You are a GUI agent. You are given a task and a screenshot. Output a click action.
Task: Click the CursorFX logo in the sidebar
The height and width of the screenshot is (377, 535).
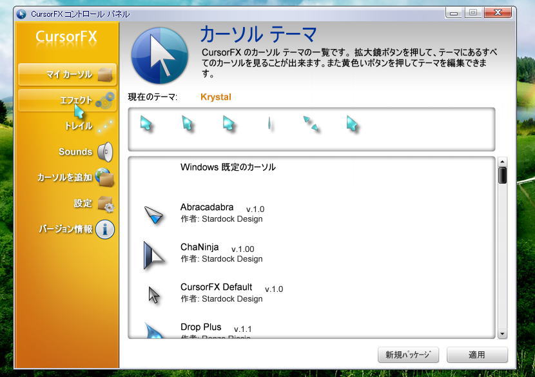pos(66,37)
